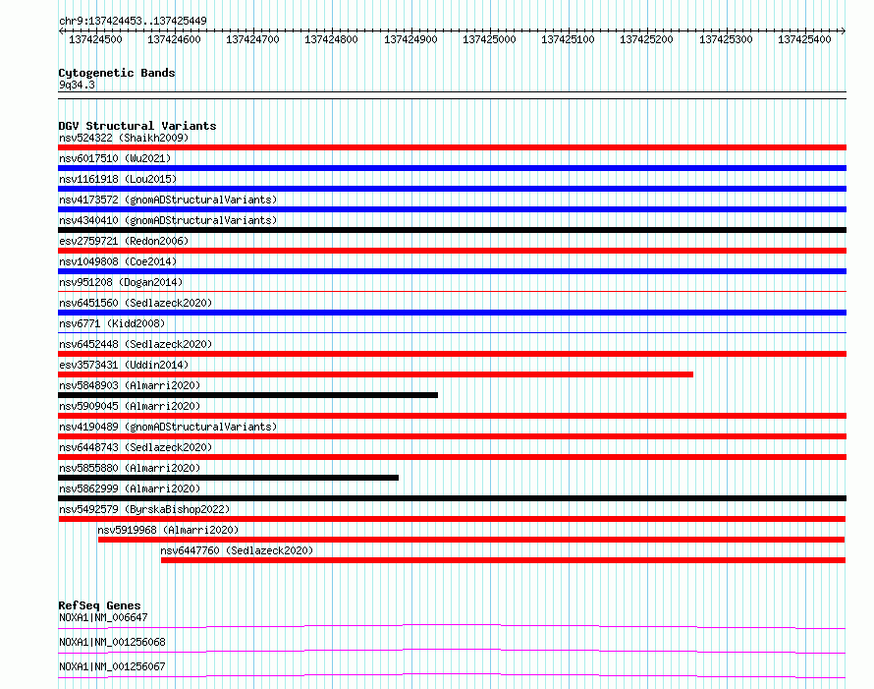Screen dimensions: 874x689
Task: Click the red bar under nsv5909045
Action: click(x=452, y=416)
